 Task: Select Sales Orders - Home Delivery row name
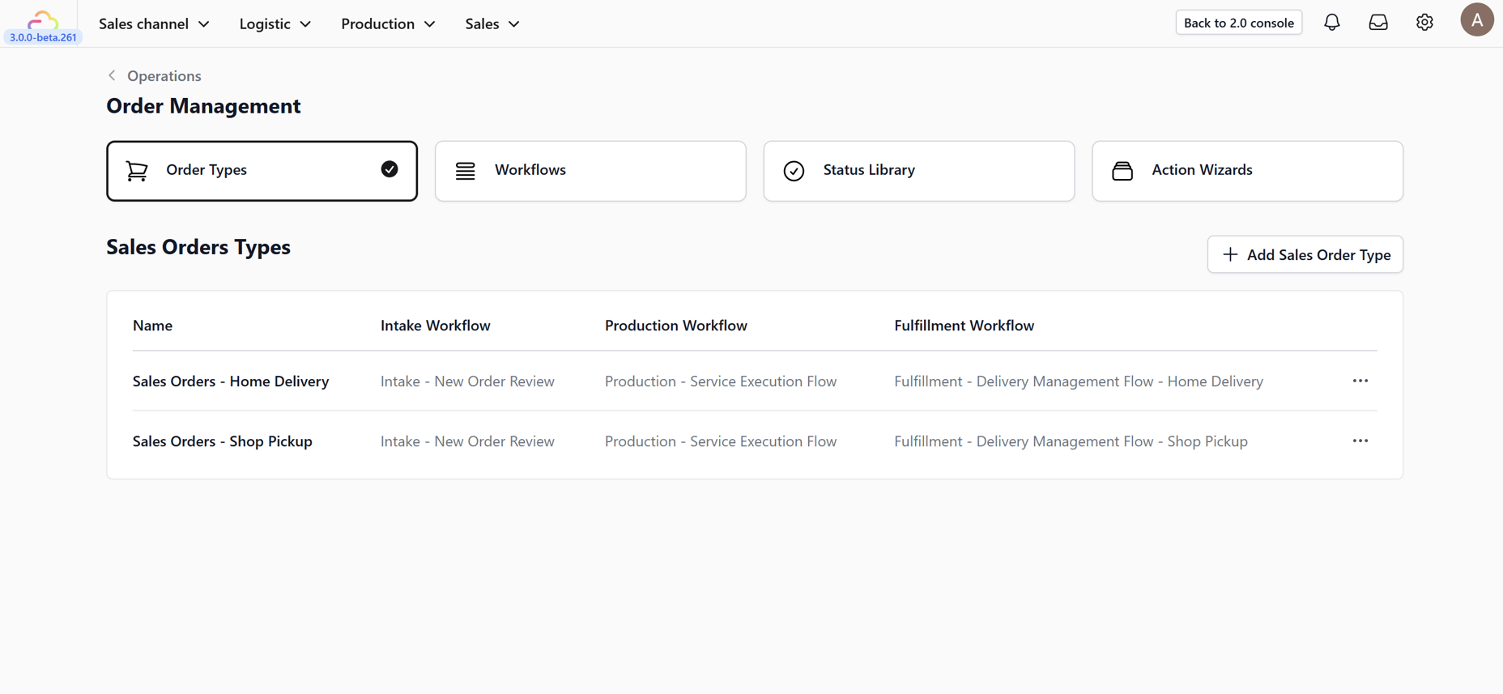coord(231,381)
